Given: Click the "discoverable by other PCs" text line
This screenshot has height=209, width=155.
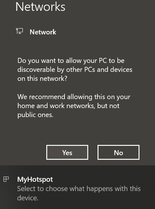Looking at the screenshot, I should 75,70.
